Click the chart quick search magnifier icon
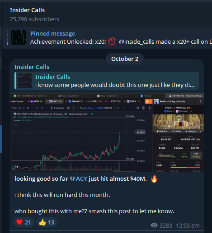The width and height of the screenshot is (212, 233). point(138,108)
